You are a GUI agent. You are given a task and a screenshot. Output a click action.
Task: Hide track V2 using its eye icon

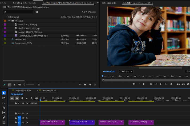(27, 118)
